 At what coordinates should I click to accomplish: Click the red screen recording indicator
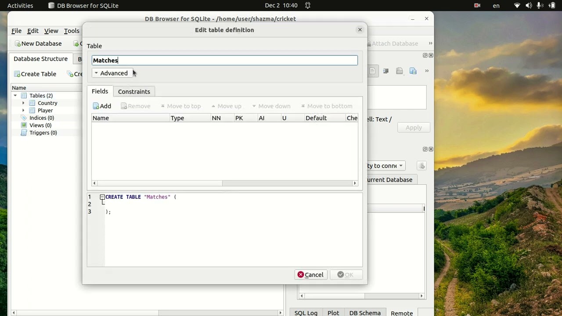pos(477,6)
